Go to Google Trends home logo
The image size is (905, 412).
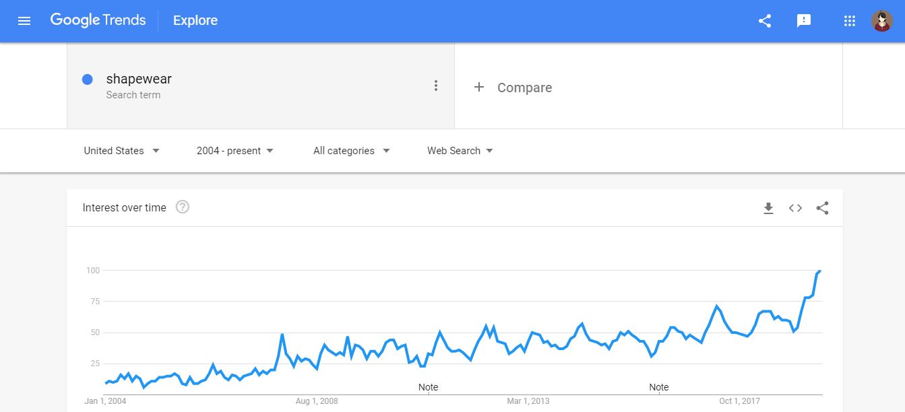[98, 20]
